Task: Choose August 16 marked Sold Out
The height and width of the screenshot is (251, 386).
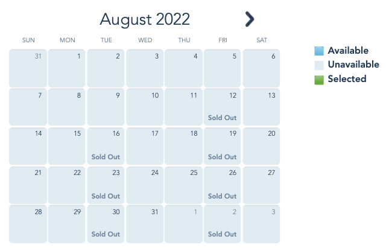Action: [x=106, y=145]
